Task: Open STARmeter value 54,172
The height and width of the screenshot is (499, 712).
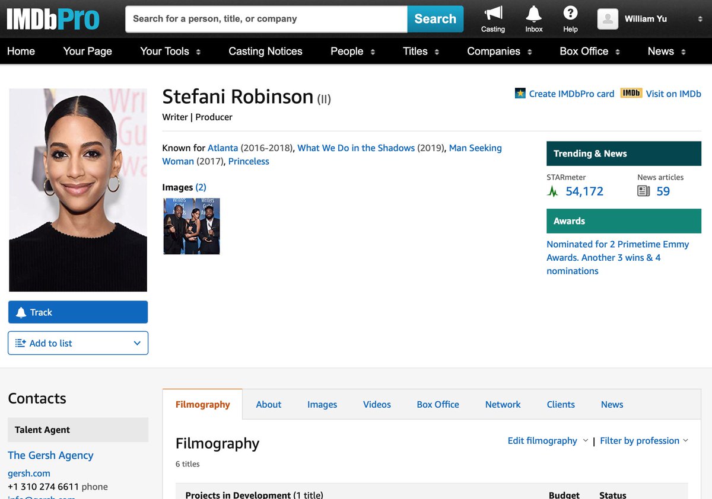Action: 584,191
